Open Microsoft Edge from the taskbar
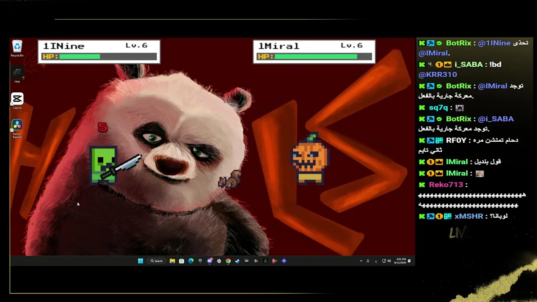Image resolution: width=537 pixels, height=302 pixels. coord(191,261)
